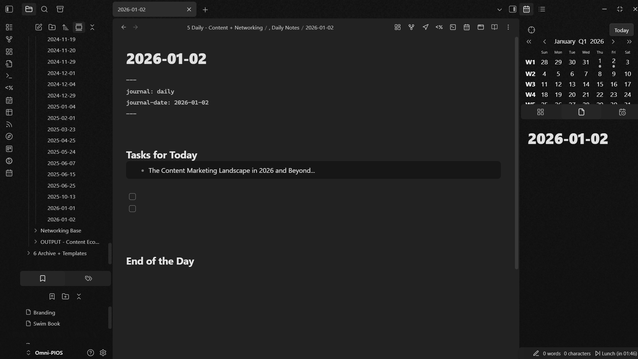The height and width of the screenshot is (359, 638).
Task: Select January 15 in the calendar
Action: 599,84
